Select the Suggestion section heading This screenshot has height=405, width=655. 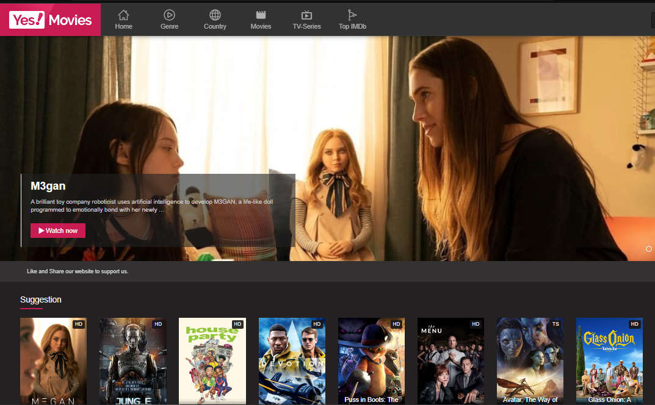pyautogui.click(x=40, y=299)
